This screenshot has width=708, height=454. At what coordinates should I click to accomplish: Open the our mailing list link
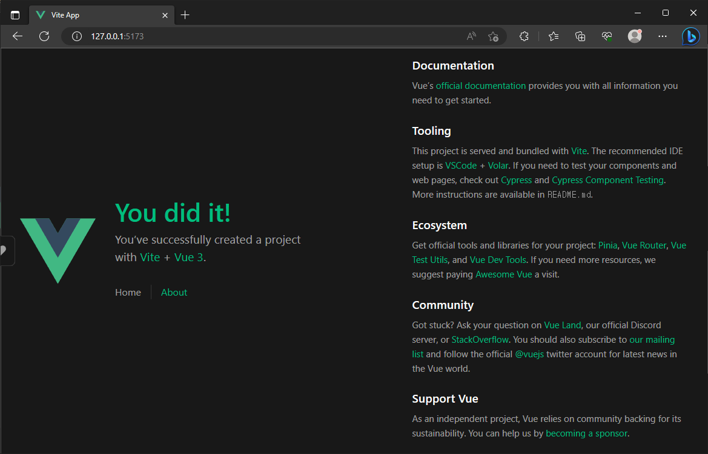click(x=652, y=340)
